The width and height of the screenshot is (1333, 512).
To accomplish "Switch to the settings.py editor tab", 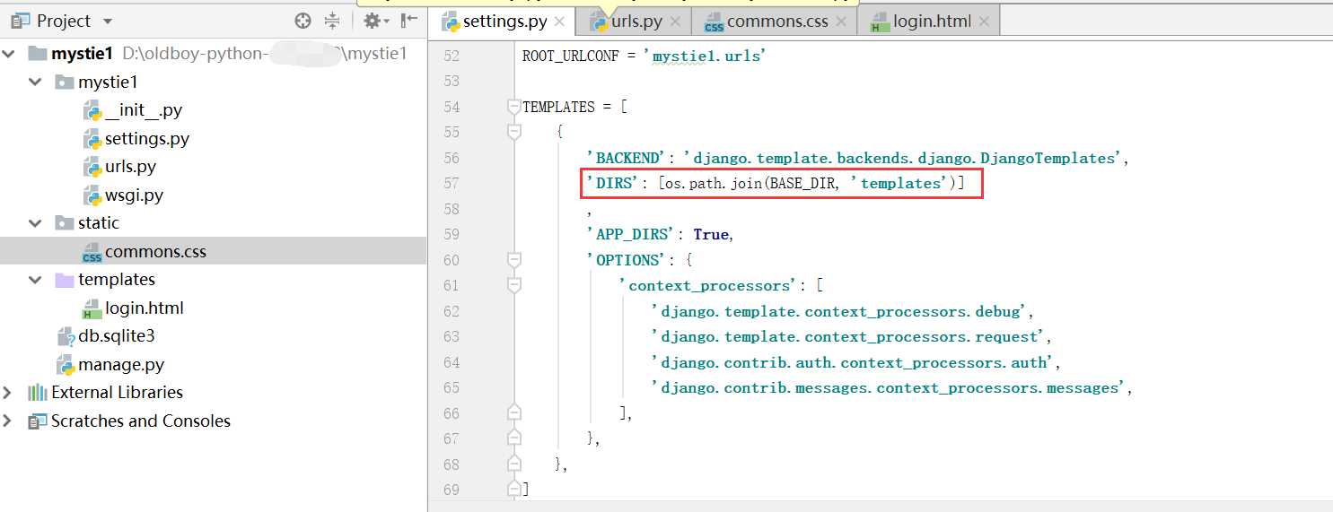I will [501, 22].
